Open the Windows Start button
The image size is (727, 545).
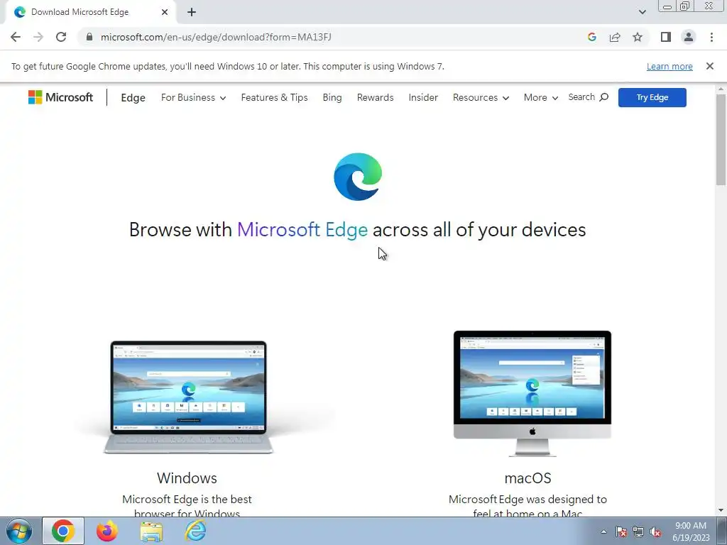coord(19,531)
